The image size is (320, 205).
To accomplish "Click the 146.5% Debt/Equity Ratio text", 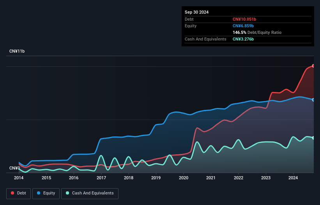I will 257,32.
